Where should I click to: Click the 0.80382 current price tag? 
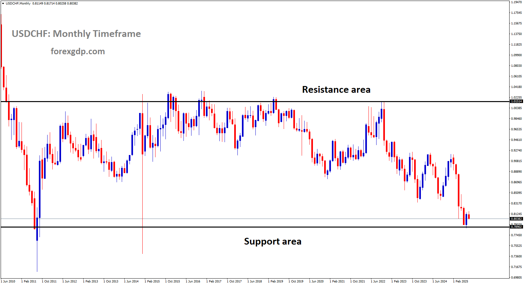point(516,219)
